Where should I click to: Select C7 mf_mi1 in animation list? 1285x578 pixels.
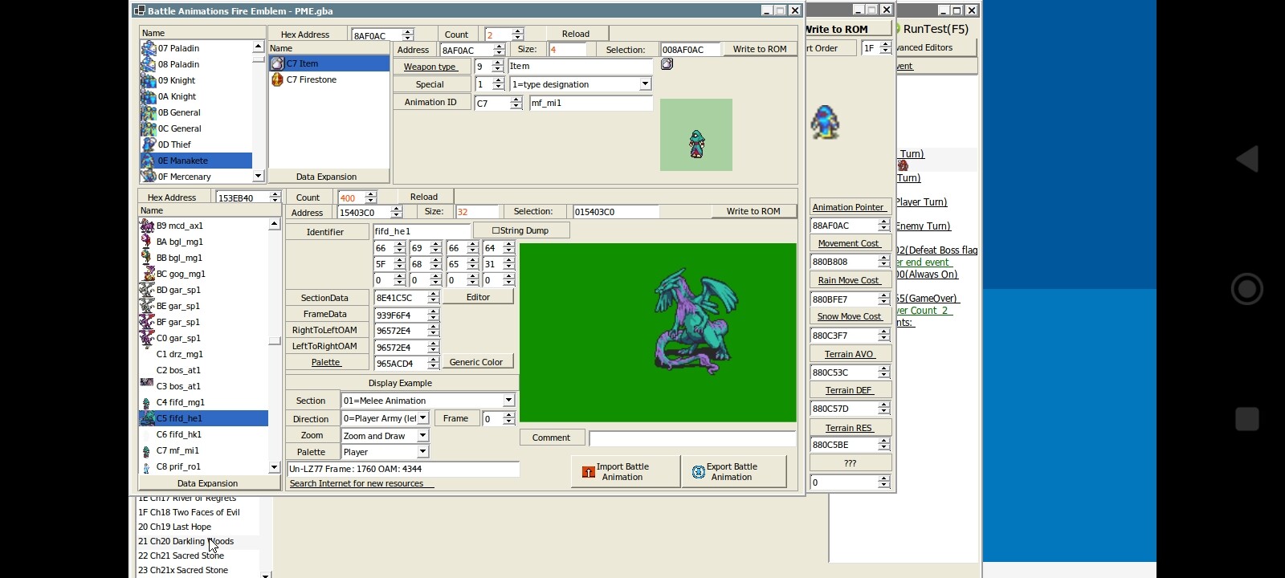177,450
